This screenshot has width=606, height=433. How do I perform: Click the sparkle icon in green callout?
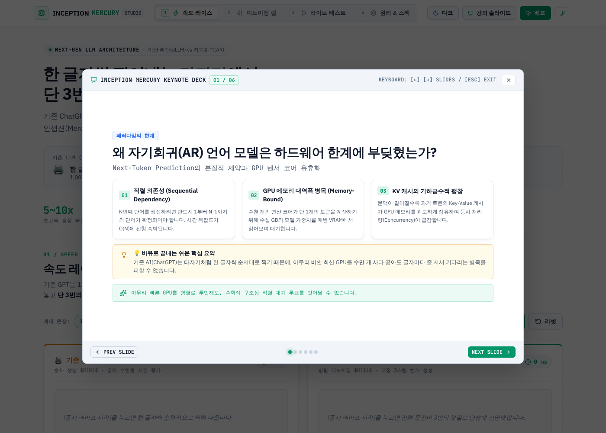(x=123, y=293)
